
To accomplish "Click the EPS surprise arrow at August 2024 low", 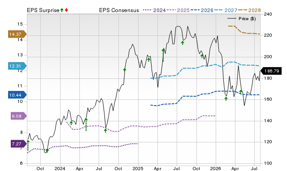I will pyautogui.click(x=105, y=130).
